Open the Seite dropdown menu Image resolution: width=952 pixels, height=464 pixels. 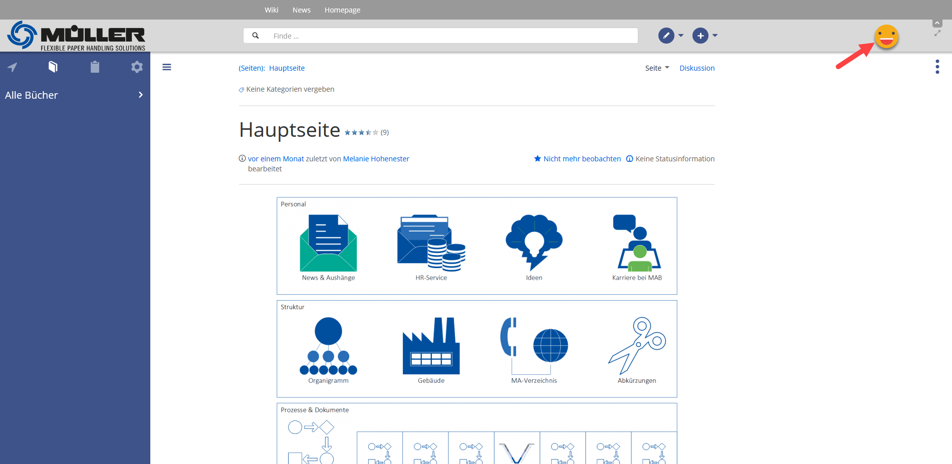click(x=656, y=68)
